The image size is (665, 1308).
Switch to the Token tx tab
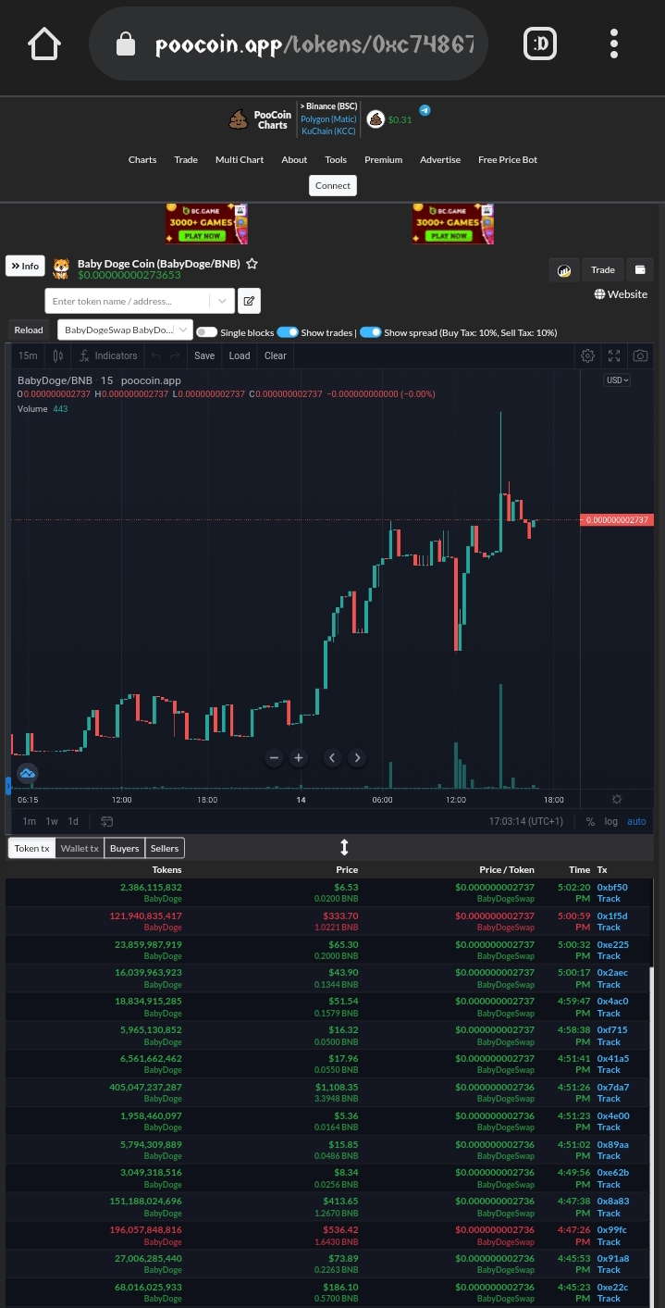[x=31, y=848]
